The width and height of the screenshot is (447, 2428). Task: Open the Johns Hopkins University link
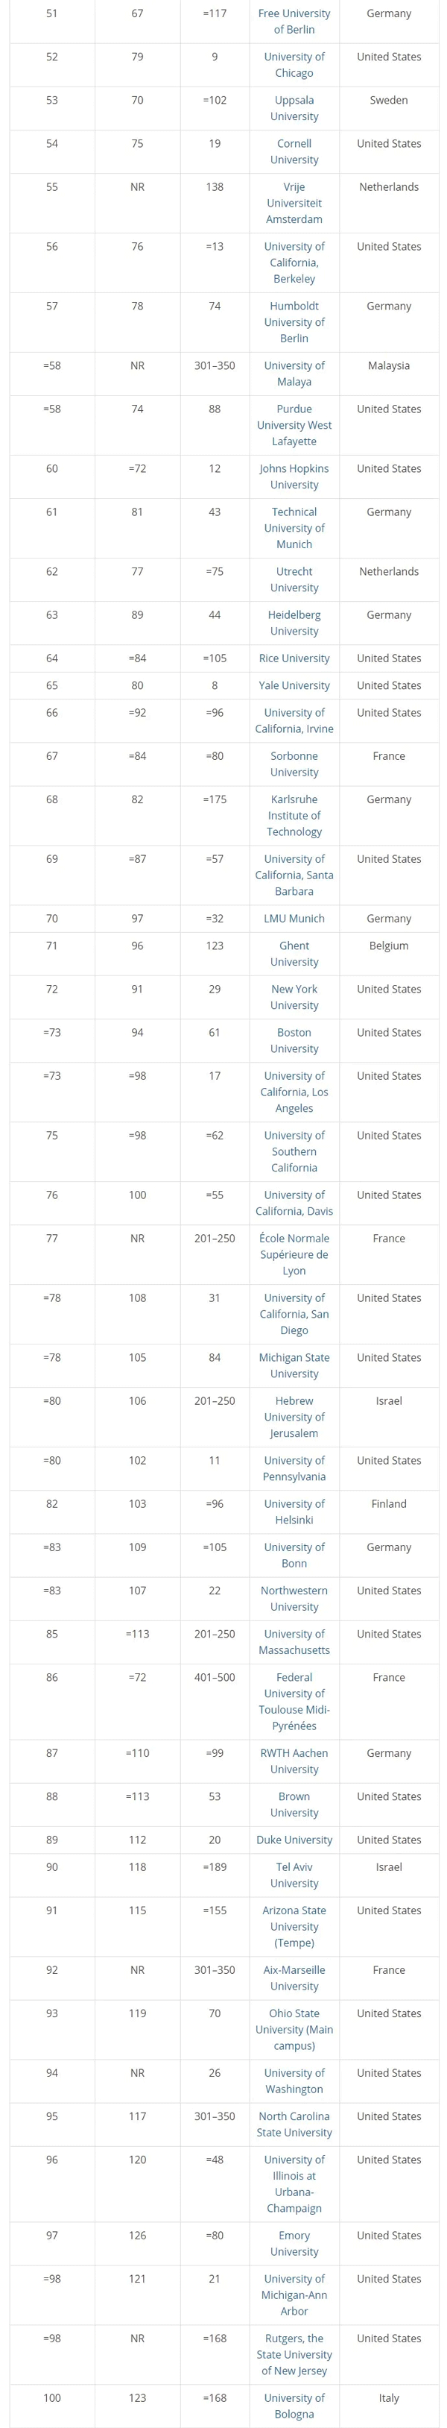click(x=294, y=476)
